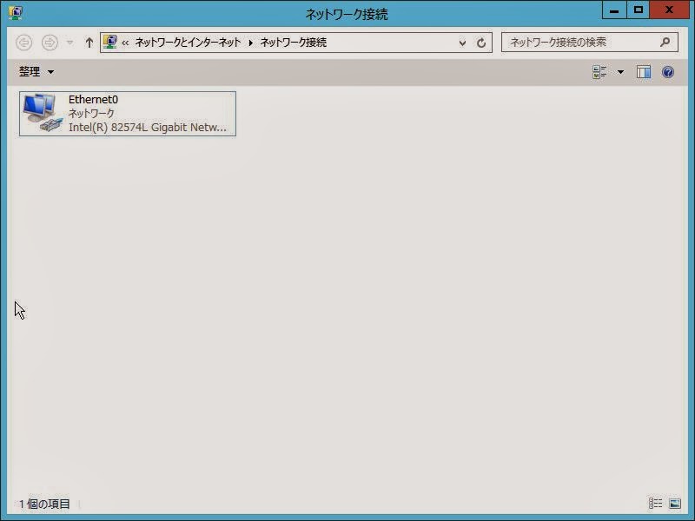695x521 pixels.
Task: Go up one level with up arrow
Action: coord(89,43)
